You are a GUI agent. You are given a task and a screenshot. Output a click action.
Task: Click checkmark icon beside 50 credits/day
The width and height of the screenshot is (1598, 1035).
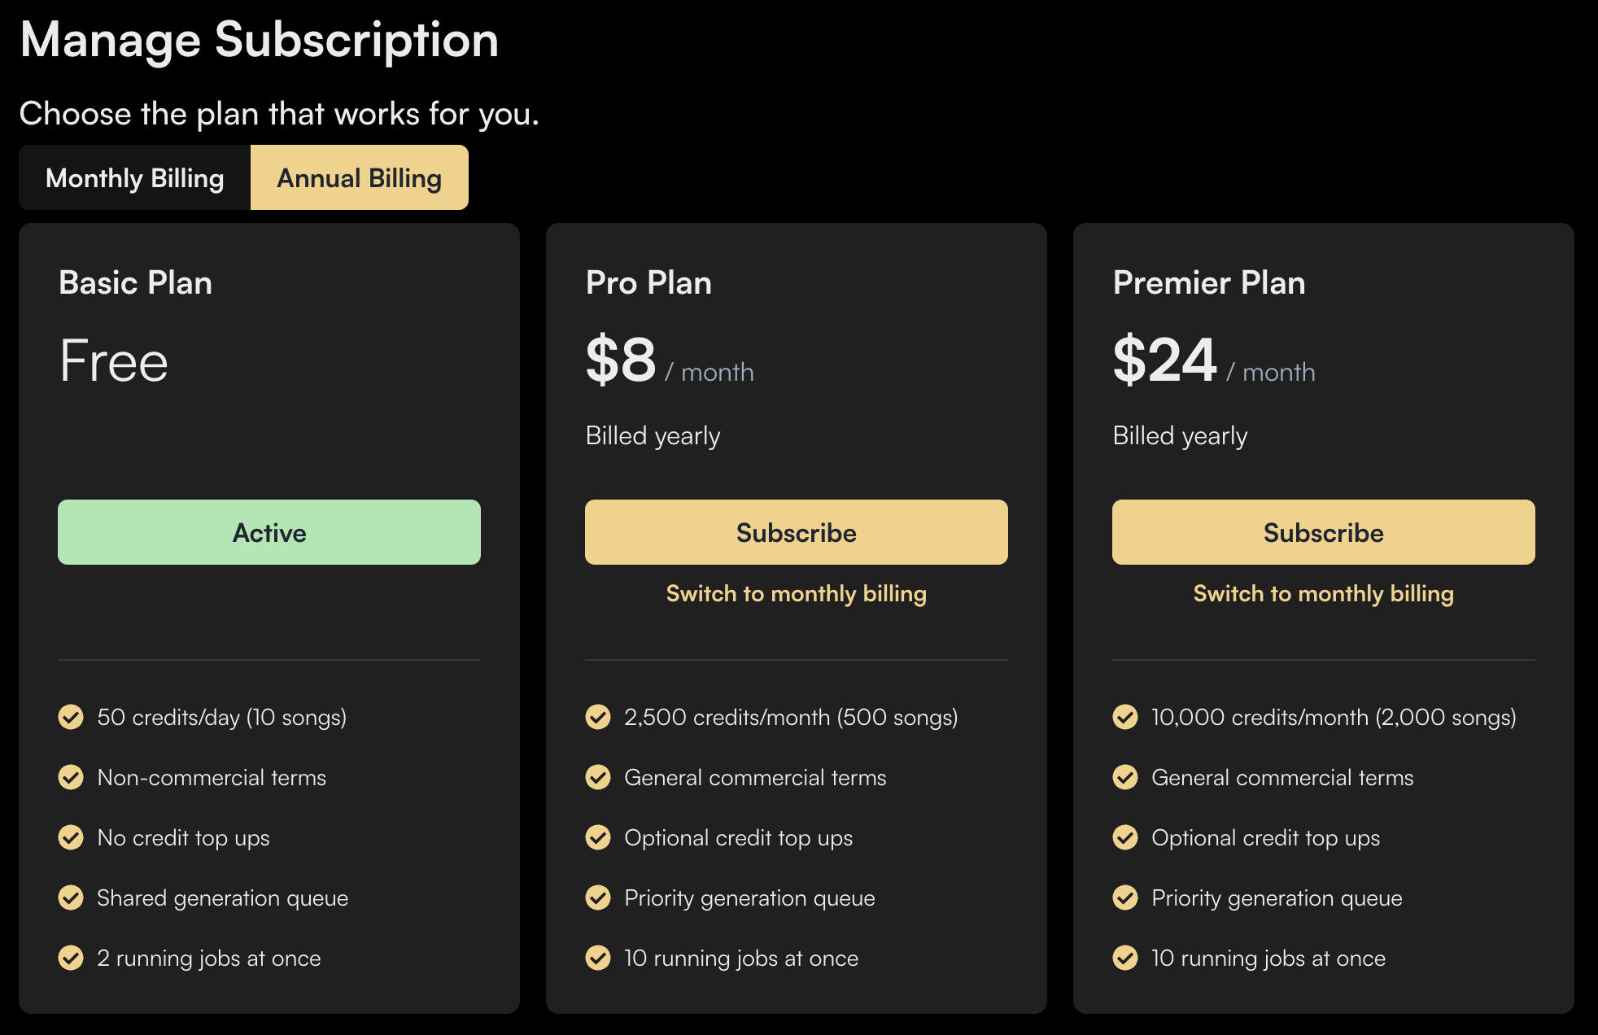pos(71,717)
